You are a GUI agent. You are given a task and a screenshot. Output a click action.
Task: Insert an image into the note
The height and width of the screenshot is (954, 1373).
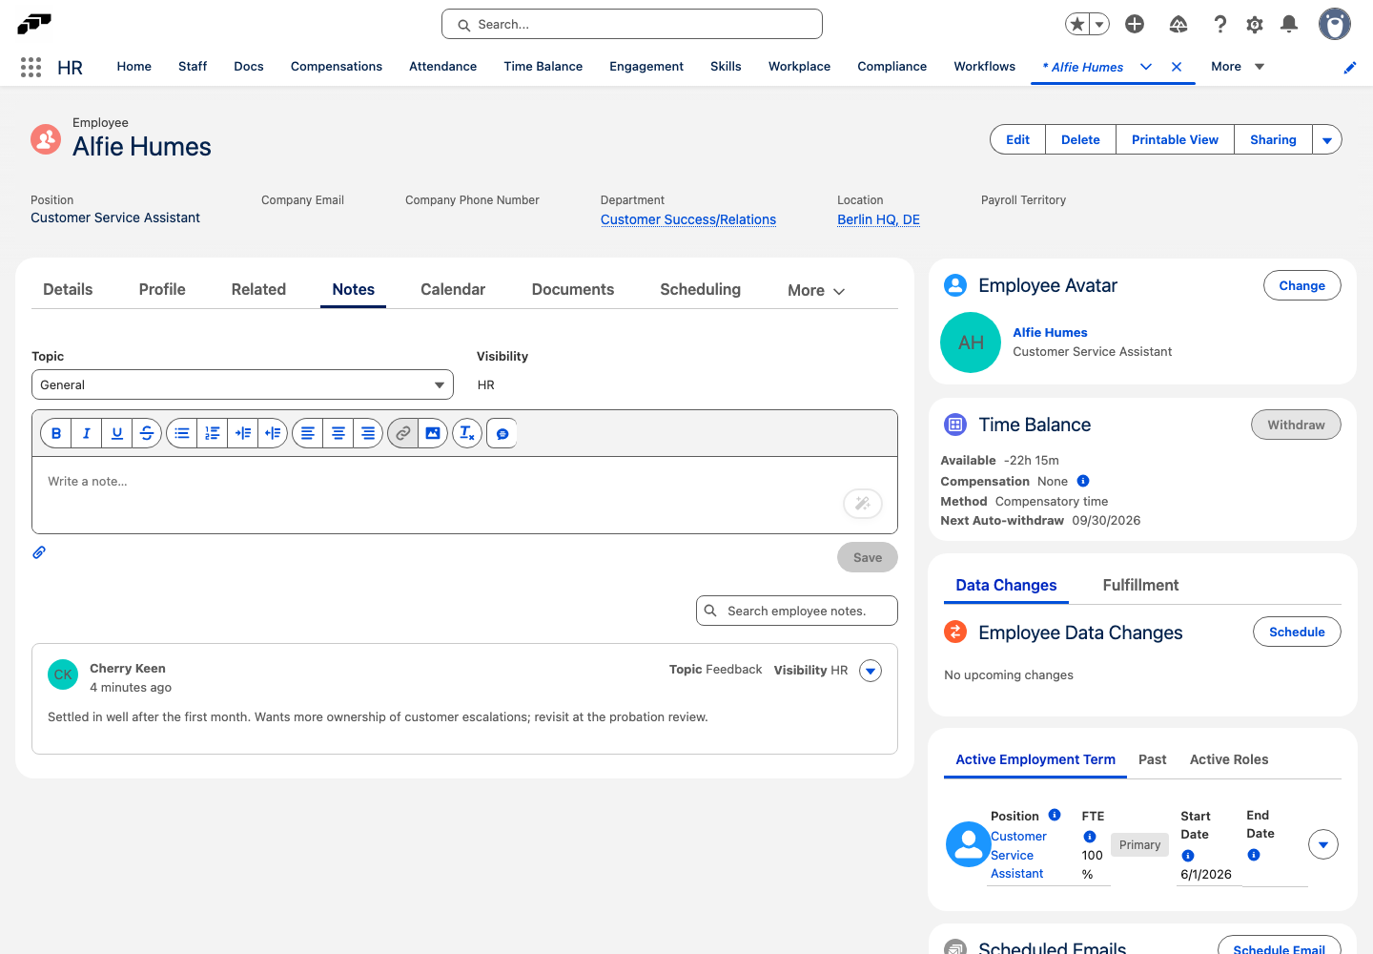coord(433,433)
